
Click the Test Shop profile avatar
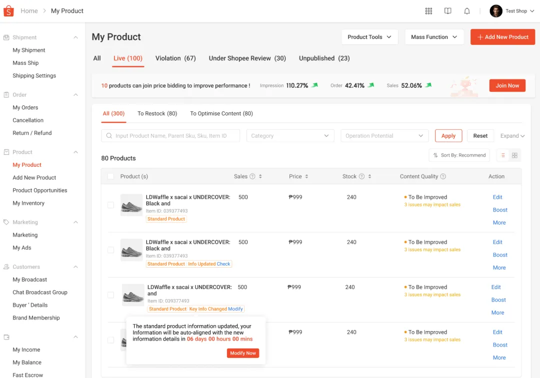495,10
